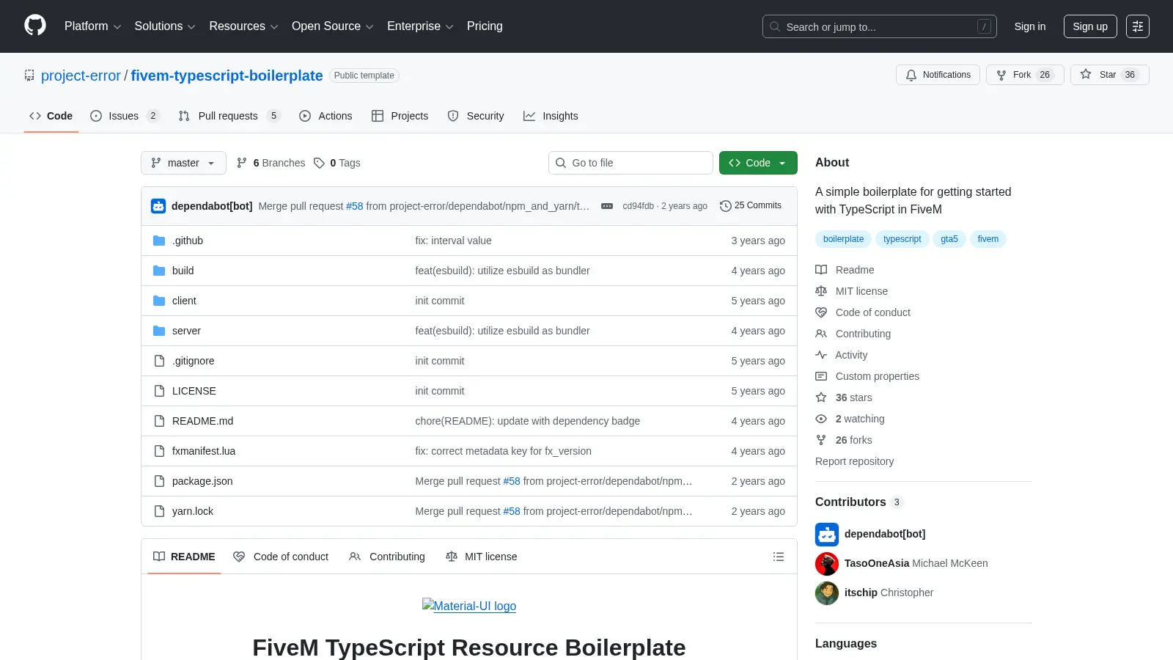Star the repository
The width and height of the screenshot is (1173, 660).
1109,75
